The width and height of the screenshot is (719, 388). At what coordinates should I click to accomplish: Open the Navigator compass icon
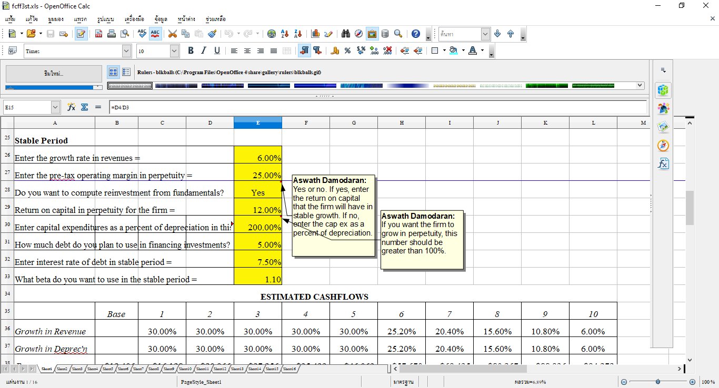359,34
